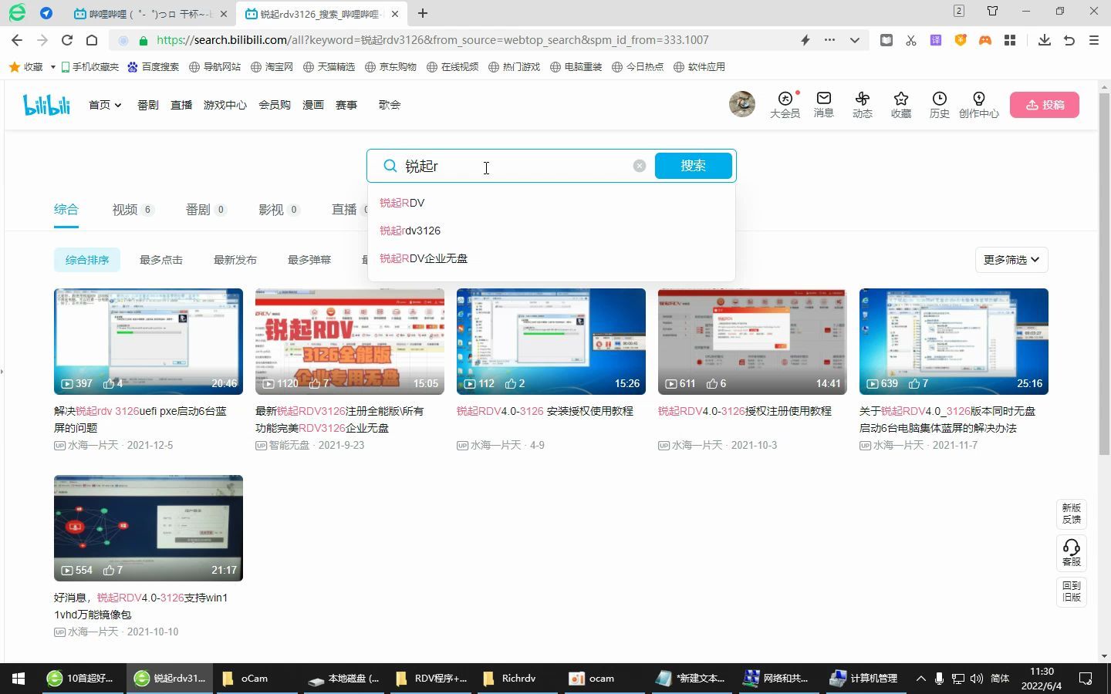Image resolution: width=1111 pixels, height=694 pixels.
Task: Show hidden system tray icons
Action: [920, 679]
